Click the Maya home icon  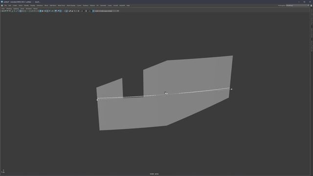tap(2, 5)
